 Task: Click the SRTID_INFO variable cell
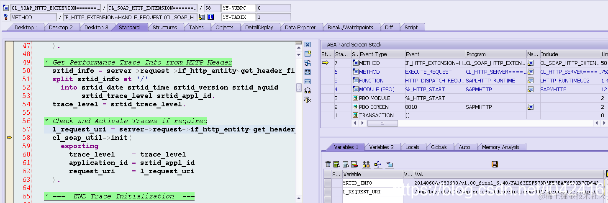(x=372, y=183)
